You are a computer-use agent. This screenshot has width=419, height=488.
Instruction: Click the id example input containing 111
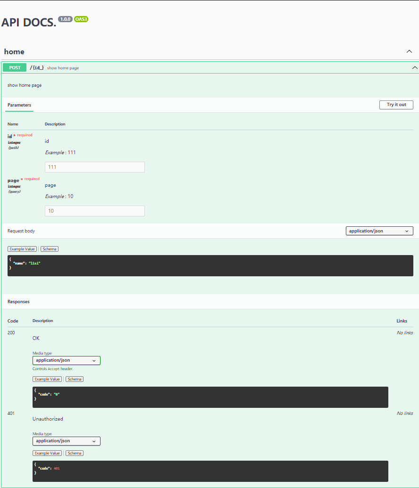click(94, 167)
